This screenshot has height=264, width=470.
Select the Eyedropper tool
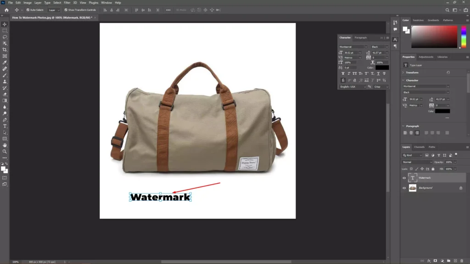[5, 62]
